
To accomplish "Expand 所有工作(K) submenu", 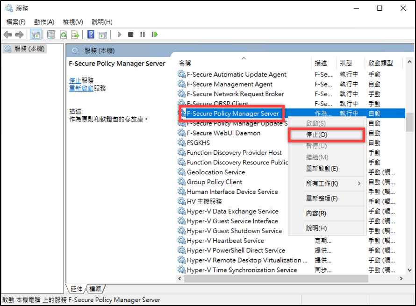I will [327, 184].
